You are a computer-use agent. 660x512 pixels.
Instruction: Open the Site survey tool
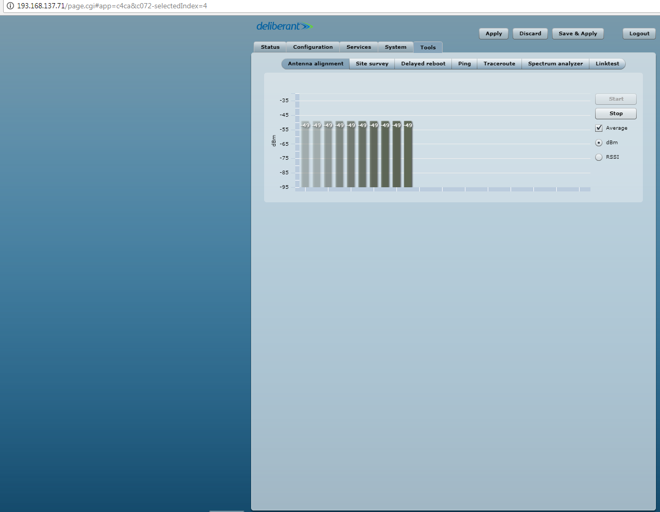click(372, 64)
